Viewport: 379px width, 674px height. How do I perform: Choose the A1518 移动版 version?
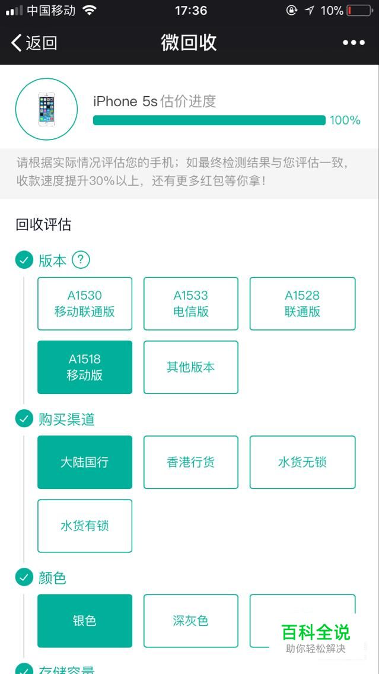pos(85,367)
